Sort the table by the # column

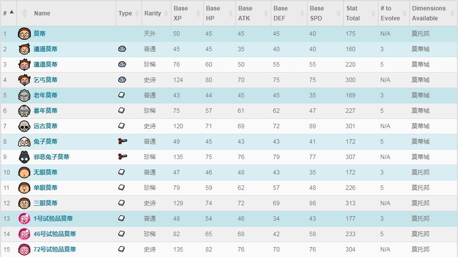tap(8, 13)
